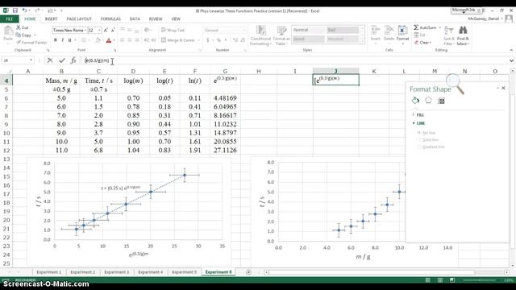516x290 pixels.
Task: Open the Name Box dropdown arrow
Action: (x=31, y=60)
